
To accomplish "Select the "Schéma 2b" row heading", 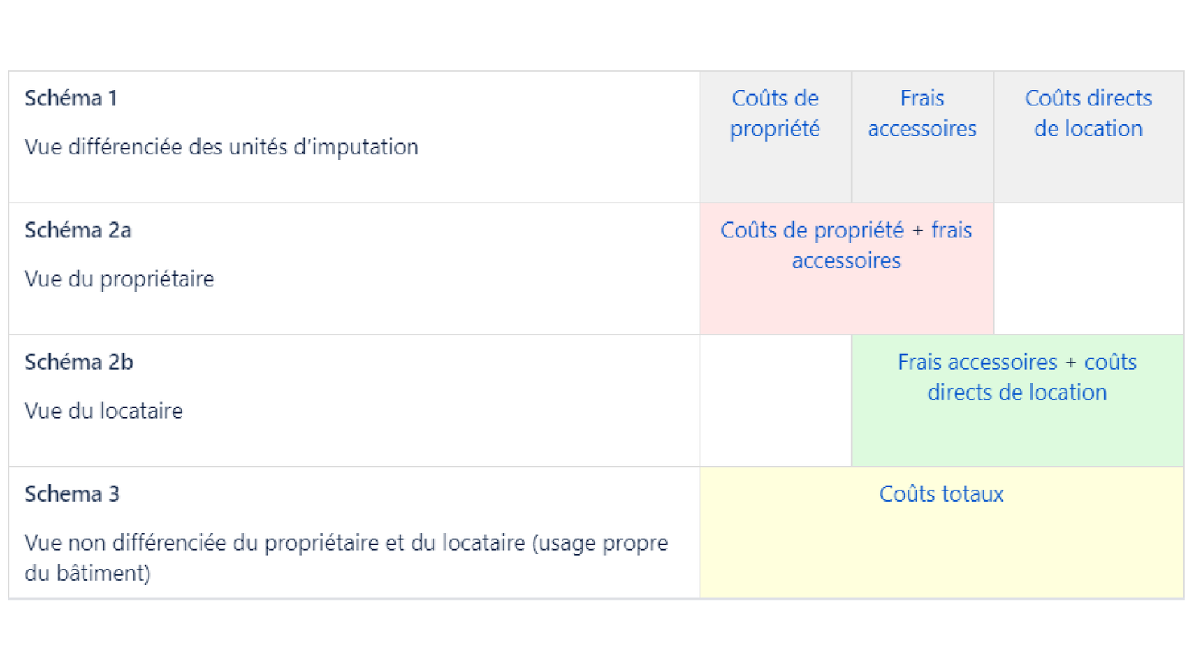I will coord(78,362).
